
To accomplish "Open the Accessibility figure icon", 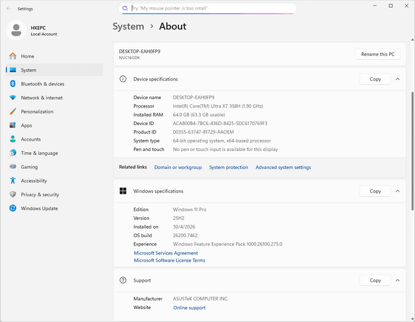I will (x=13, y=180).
